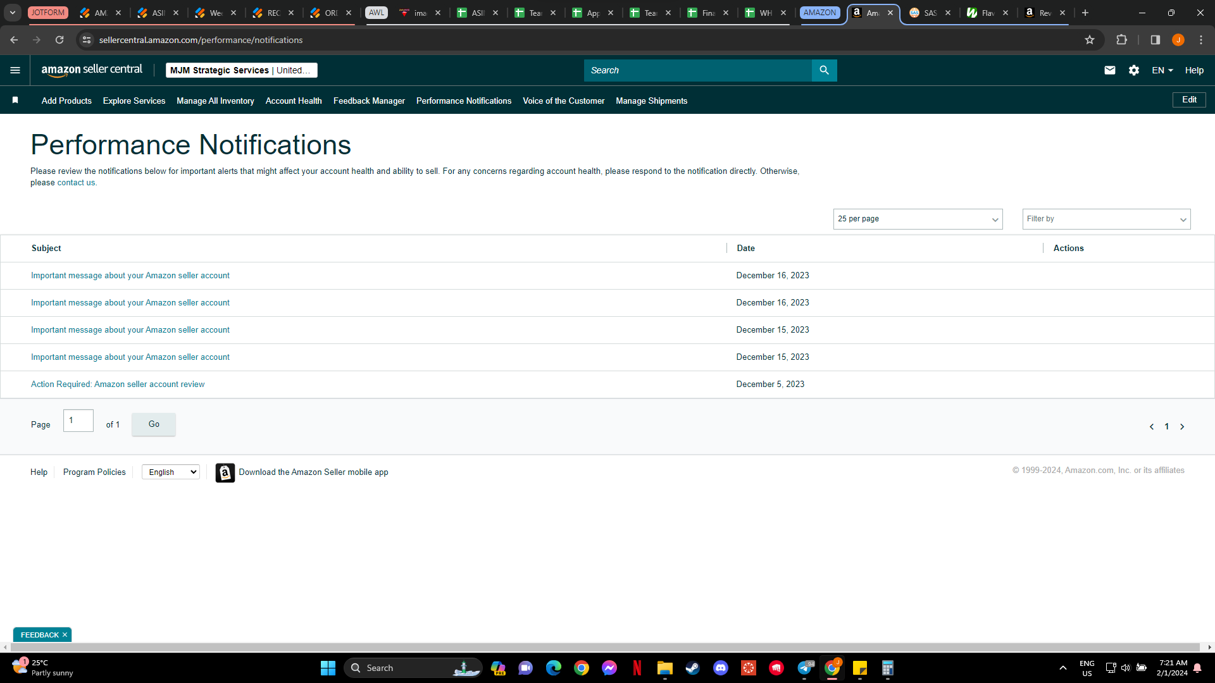Click the bookmark flag icon
The image size is (1215, 683).
[15, 101]
